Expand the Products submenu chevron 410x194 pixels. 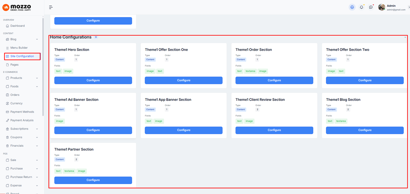coord(37,78)
